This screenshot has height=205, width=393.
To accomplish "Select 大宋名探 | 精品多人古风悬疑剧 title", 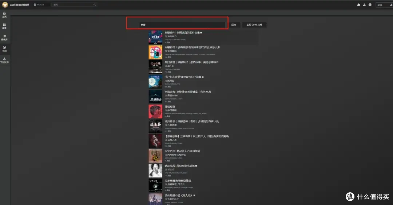I will point(182,151).
